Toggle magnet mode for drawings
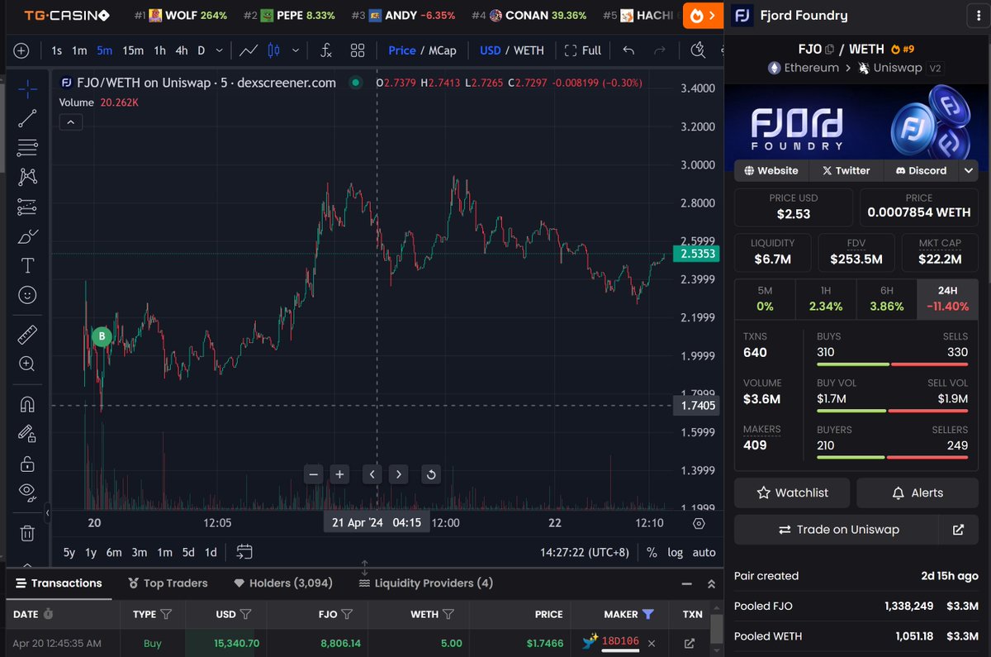Viewport: 991px width, 657px height. (27, 404)
